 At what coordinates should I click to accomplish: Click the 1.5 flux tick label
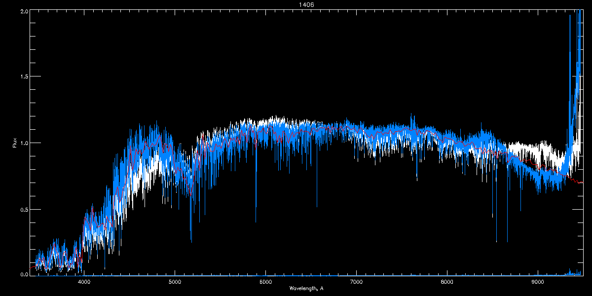click(23, 77)
